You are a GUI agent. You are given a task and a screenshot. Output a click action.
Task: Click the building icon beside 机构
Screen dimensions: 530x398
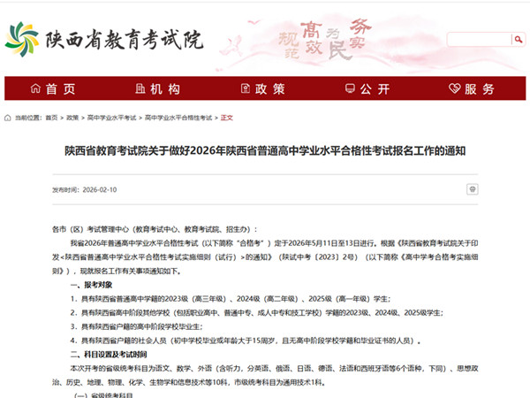click(140, 88)
